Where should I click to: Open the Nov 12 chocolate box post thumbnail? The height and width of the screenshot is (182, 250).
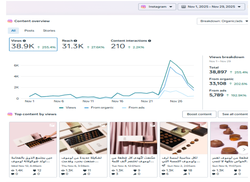pyautogui.click(x=33, y=138)
